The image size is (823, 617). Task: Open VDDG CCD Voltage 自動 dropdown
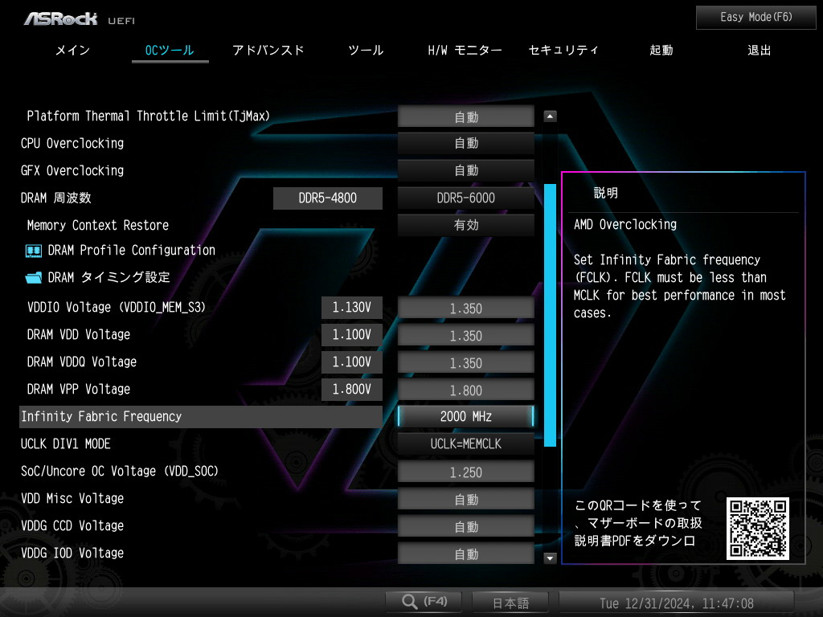pos(466,525)
